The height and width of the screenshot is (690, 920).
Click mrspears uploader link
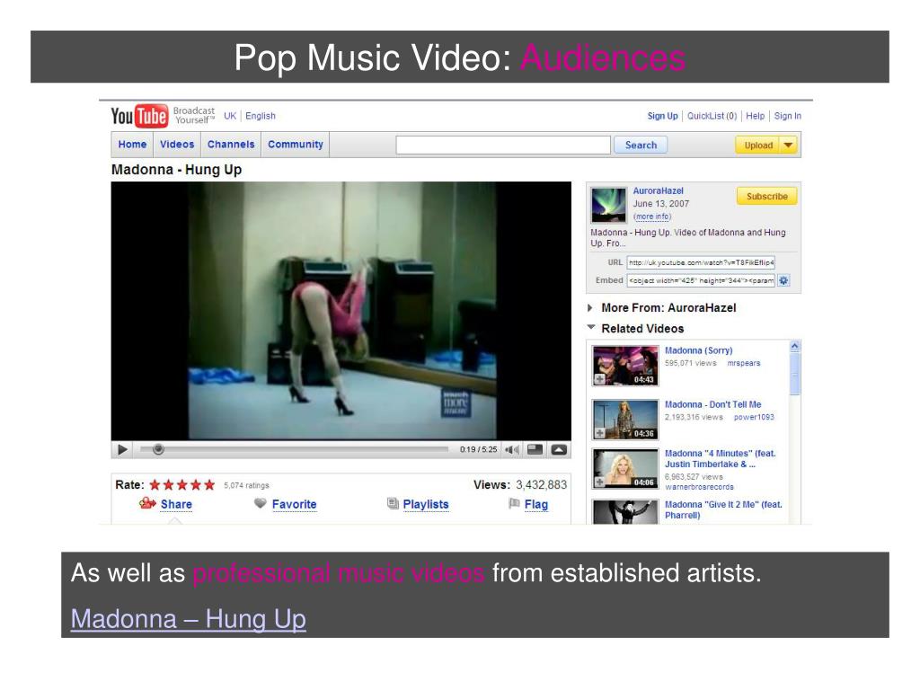[x=743, y=363]
